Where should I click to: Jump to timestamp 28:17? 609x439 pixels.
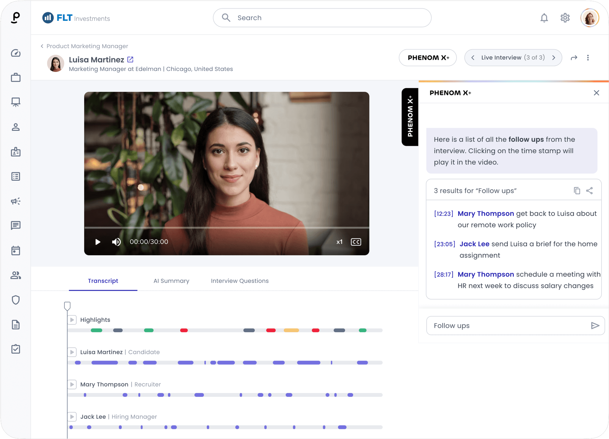coord(443,274)
